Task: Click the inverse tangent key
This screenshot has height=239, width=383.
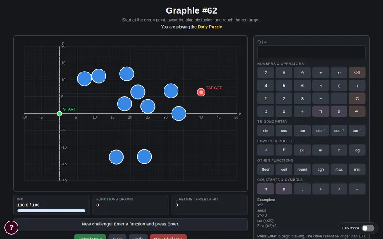Action: click(357, 131)
